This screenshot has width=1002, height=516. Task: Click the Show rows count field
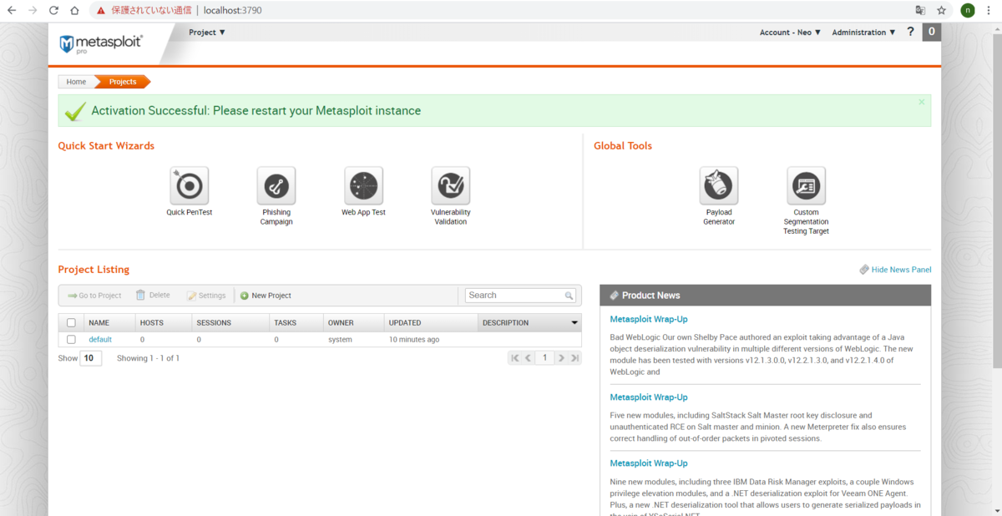91,358
